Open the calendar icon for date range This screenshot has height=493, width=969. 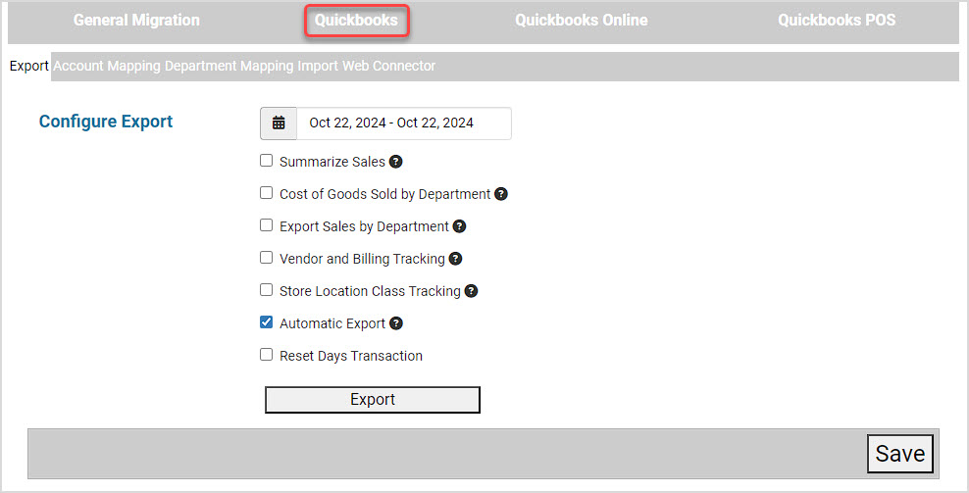(279, 123)
